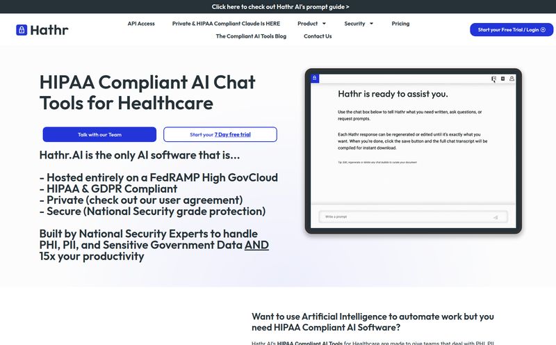The image size is (556, 345).
Task: Go to the Pricing page
Action: (400, 24)
